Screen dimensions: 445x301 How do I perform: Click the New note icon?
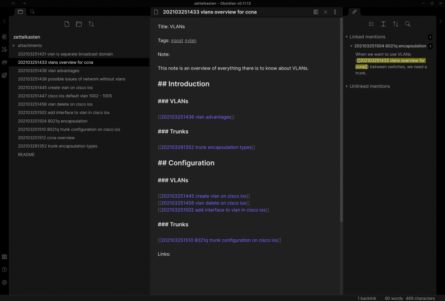(66, 24)
